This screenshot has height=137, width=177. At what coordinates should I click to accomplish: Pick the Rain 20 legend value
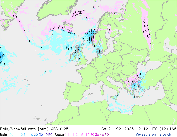point(36,135)
